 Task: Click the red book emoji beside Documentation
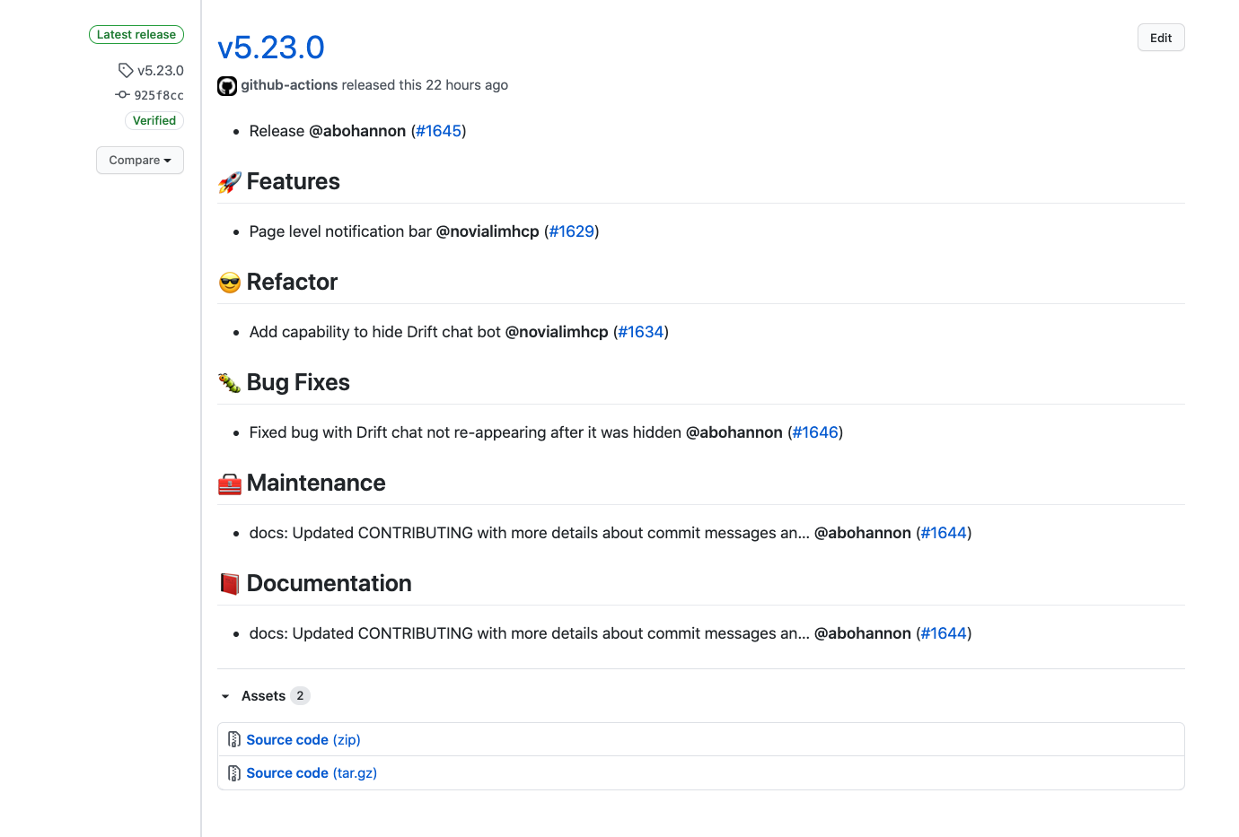click(230, 584)
